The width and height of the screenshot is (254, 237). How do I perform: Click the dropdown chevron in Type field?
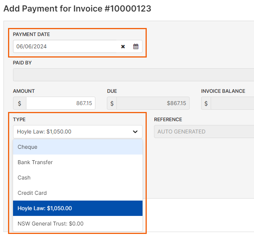[135, 132]
